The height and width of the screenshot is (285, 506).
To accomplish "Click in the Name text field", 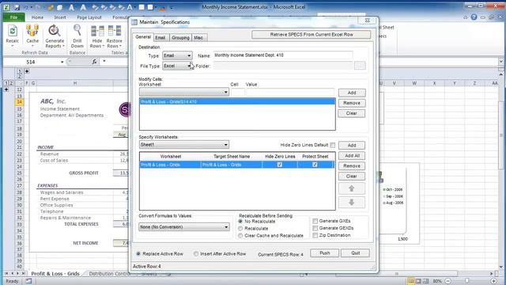I will click(283, 55).
